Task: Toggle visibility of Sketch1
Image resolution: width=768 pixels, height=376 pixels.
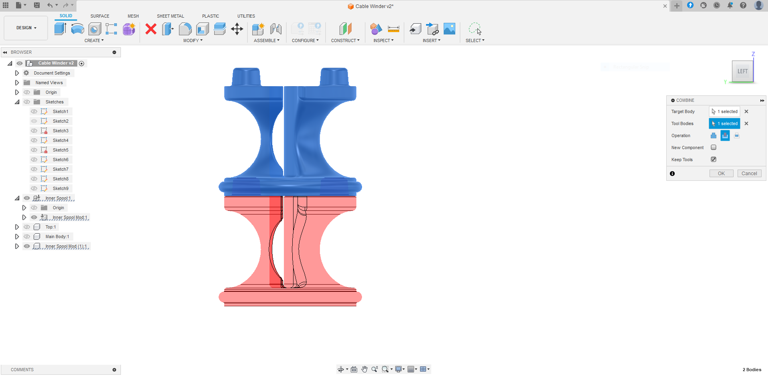Action: [34, 111]
